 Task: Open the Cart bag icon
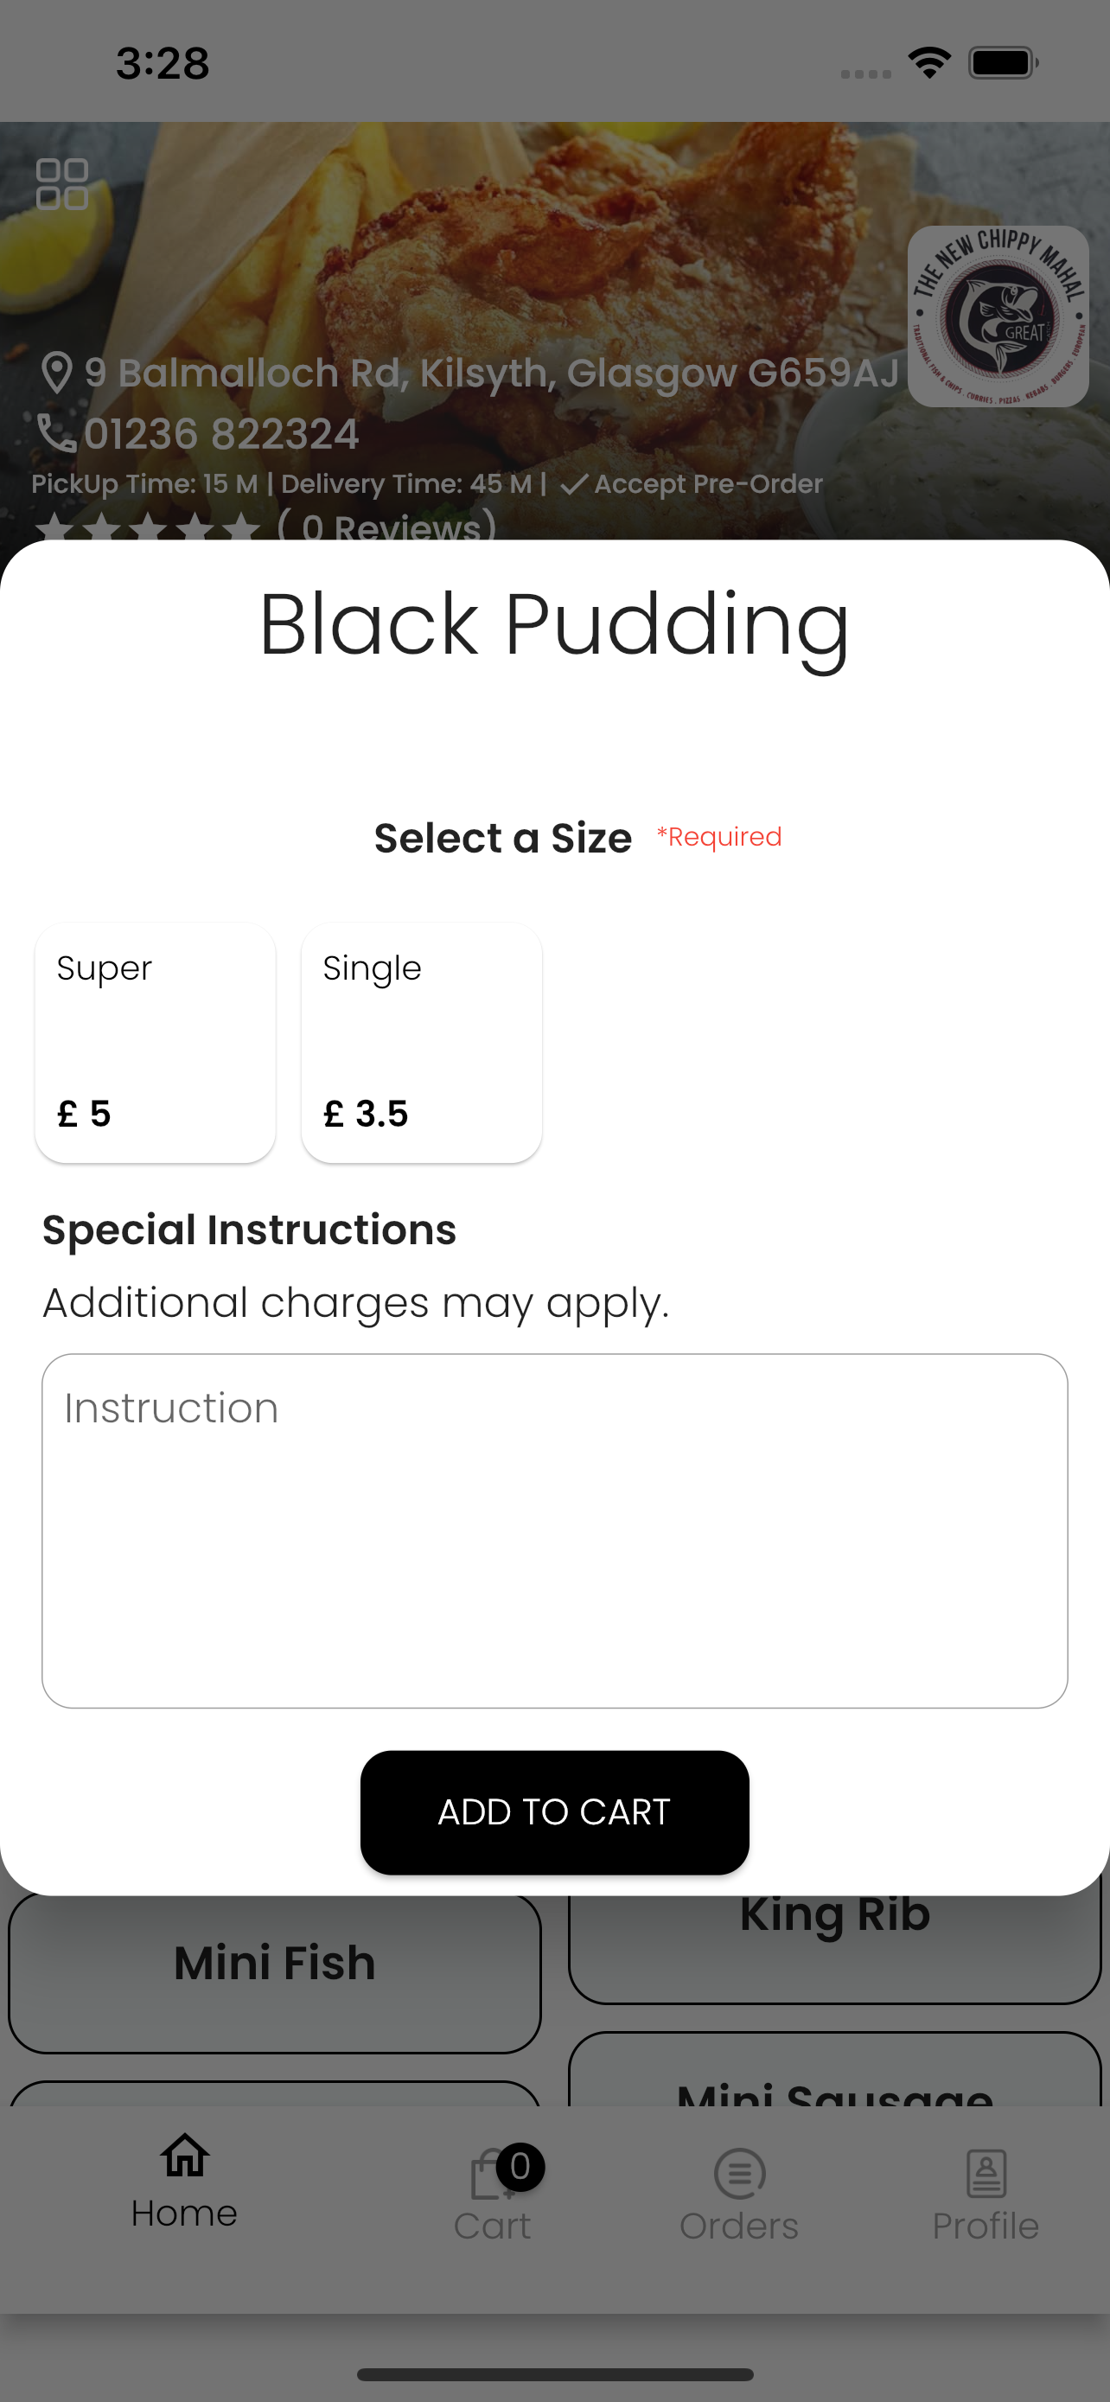pos(490,2175)
